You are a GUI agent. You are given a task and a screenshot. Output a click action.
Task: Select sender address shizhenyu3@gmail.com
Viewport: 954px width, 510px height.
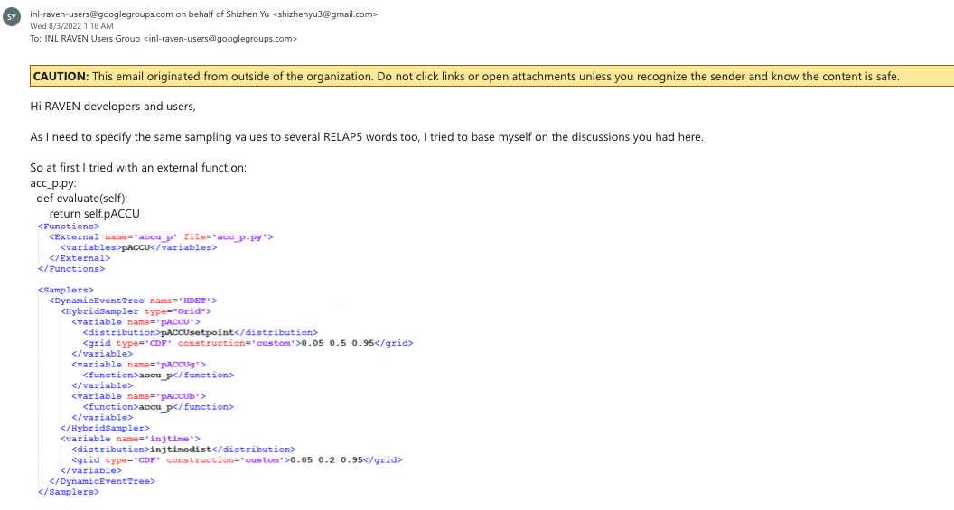coord(325,14)
